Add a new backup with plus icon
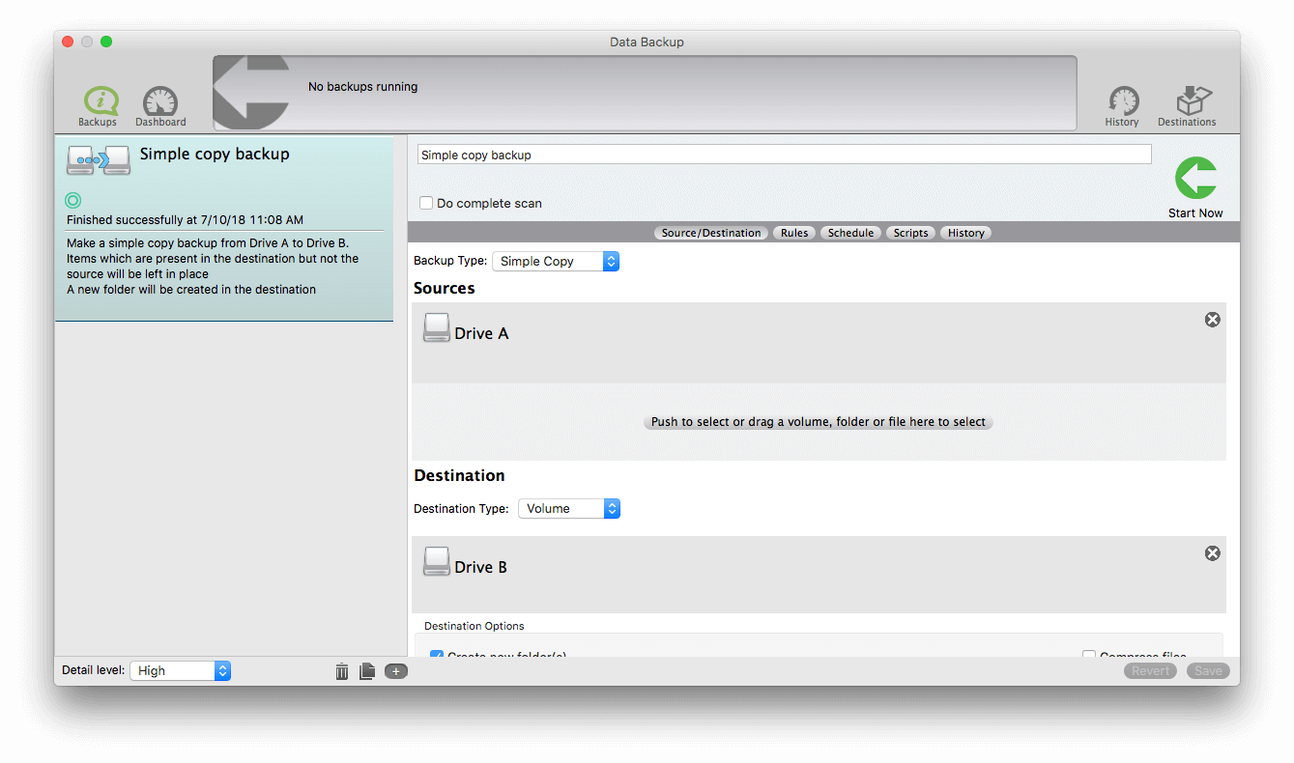The width and height of the screenshot is (1294, 763). 395,670
